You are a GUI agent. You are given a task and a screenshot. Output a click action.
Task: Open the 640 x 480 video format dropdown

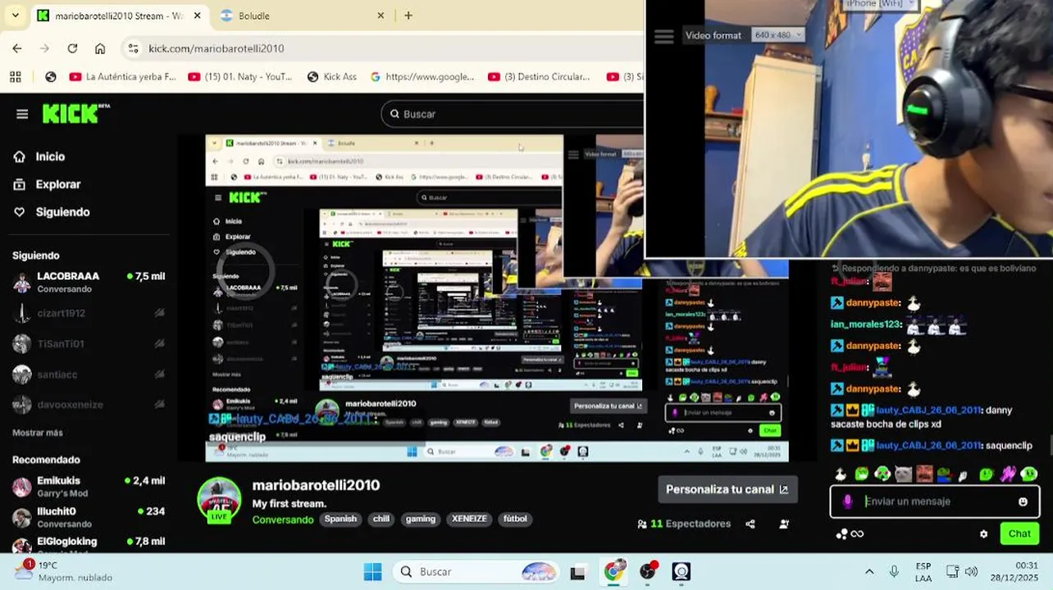(777, 35)
